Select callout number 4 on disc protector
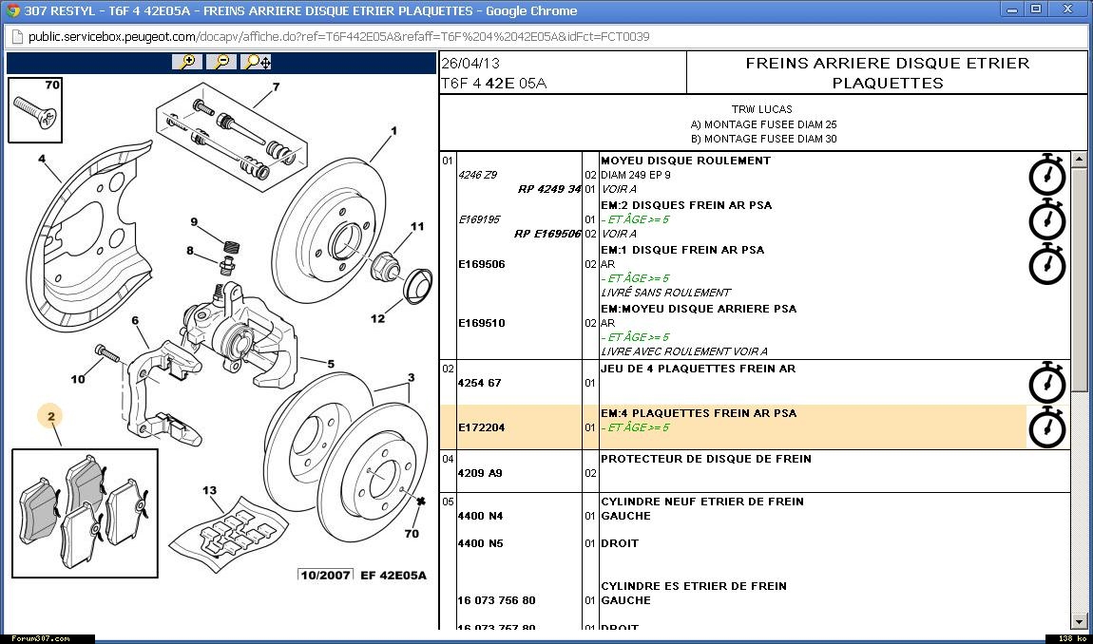Screen dimensions: 1093x644 pos(42,159)
